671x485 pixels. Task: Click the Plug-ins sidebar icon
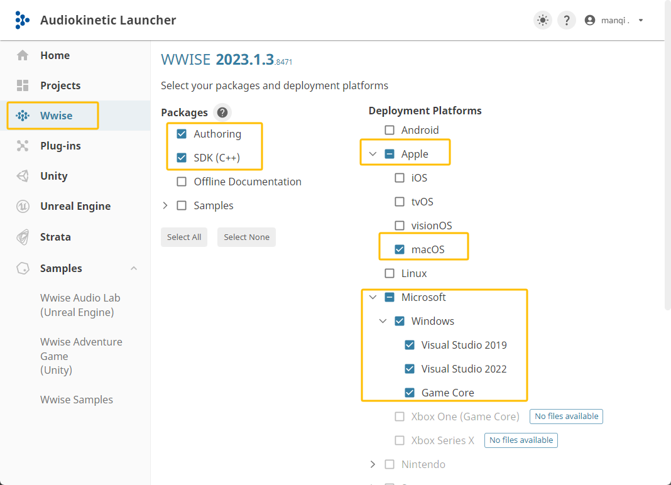point(23,146)
